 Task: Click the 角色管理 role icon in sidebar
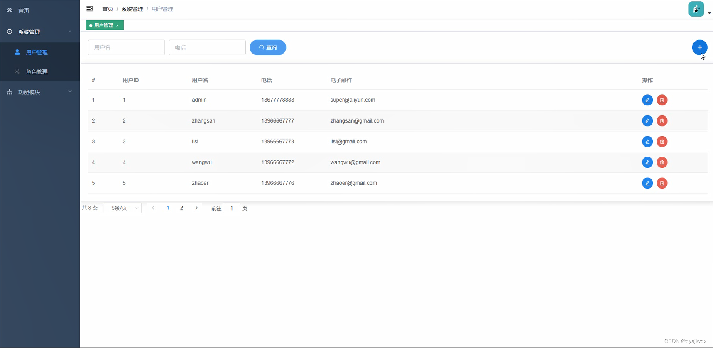click(17, 71)
